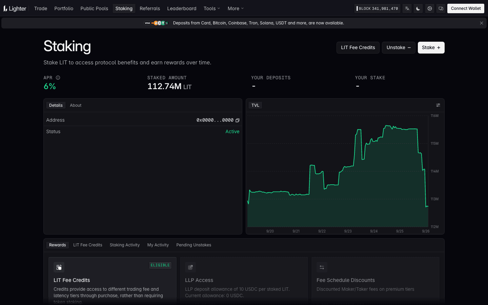Click Connect Wallet button
Screen dimensions: 488x305
[466, 8]
